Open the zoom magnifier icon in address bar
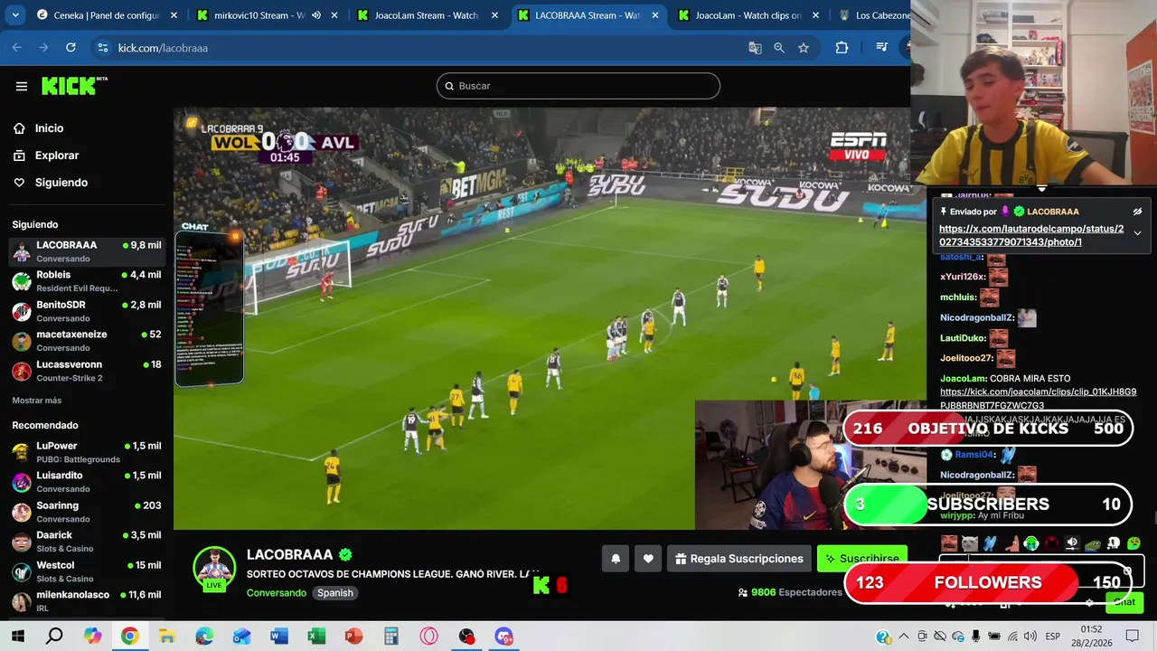1157x651 pixels. coord(779,48)
